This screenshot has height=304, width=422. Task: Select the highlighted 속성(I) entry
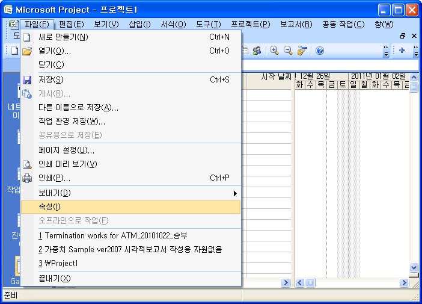click(x=131, y=207)
